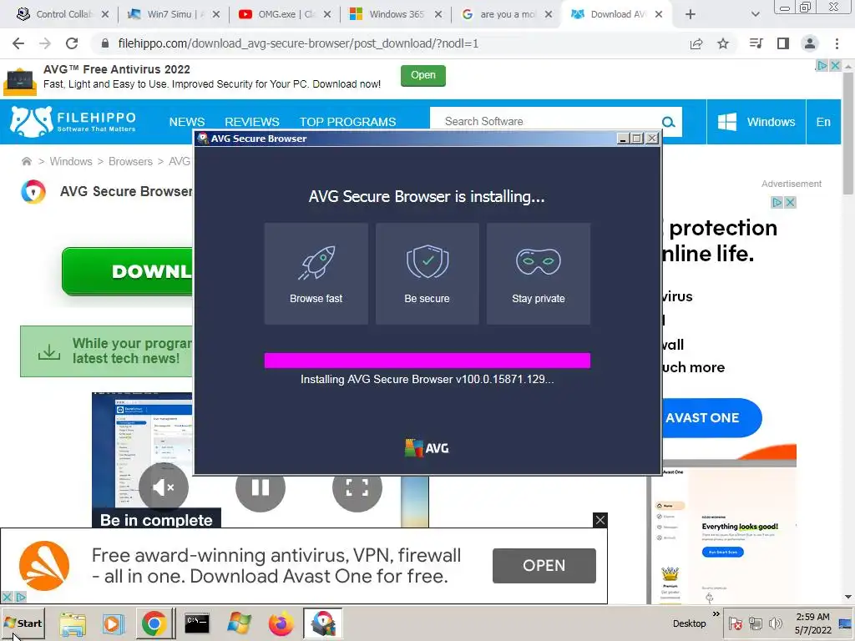Click the address bar URL

click(298, 43)
